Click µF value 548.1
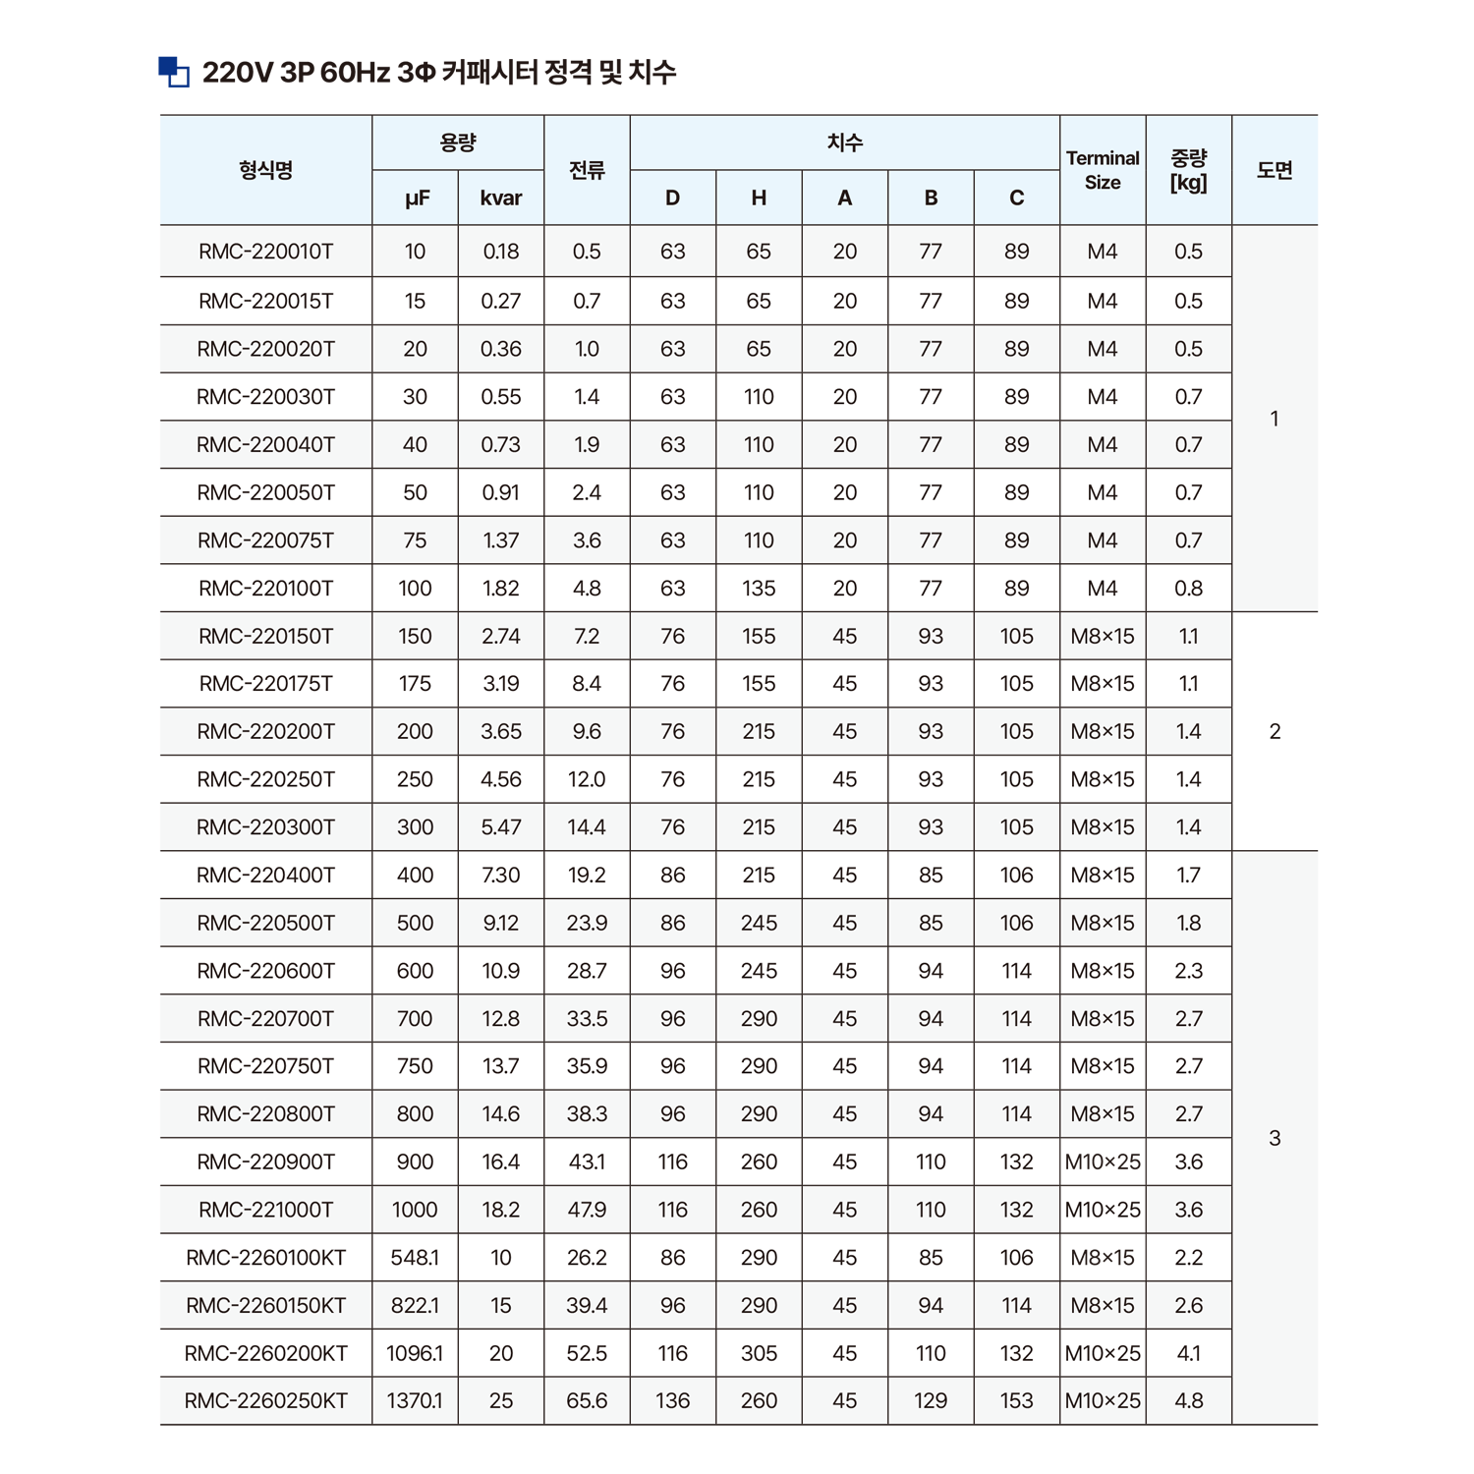The width and height of the screenshot is (1474, 1474). (416, 1257)
